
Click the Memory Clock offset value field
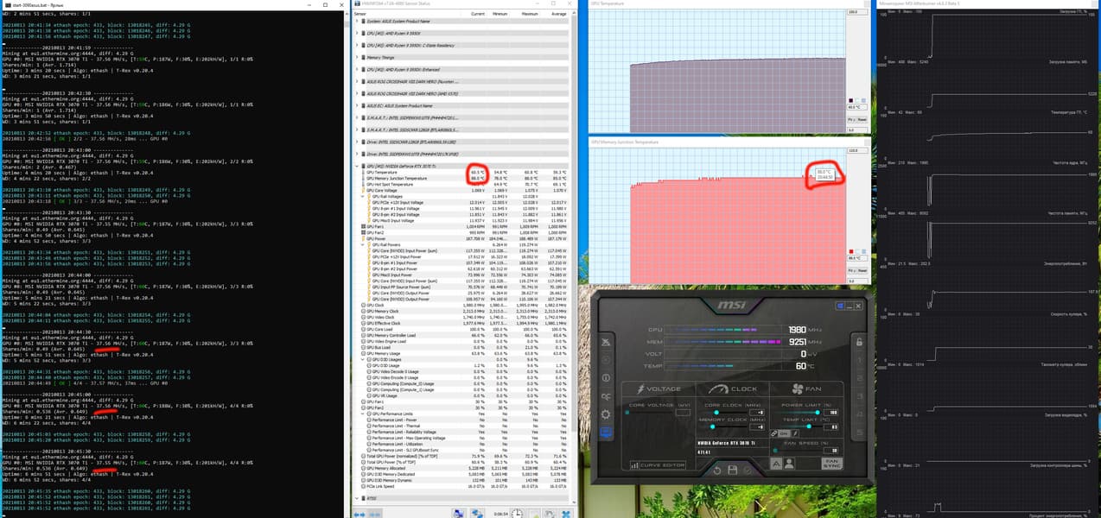pyautogui.click(x=757, y=426)
